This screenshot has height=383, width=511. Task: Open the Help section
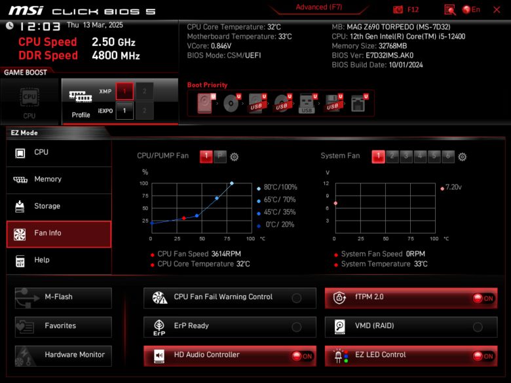click(59, 261)
